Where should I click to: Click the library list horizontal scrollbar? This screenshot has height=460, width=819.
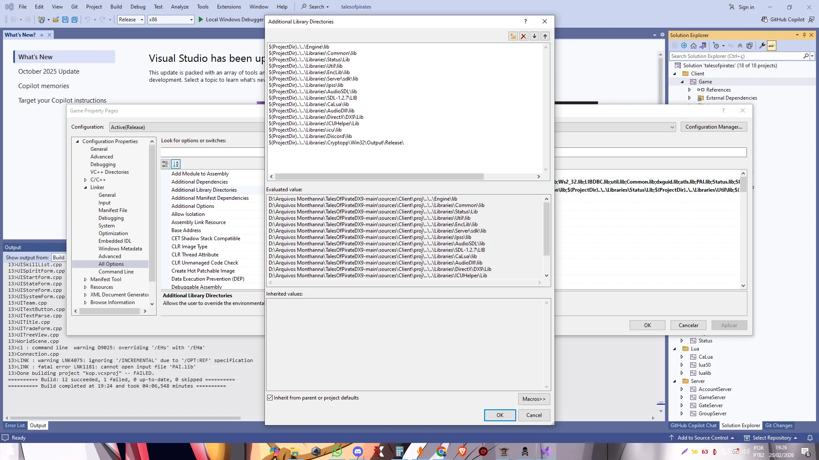(x=379, y=176)
